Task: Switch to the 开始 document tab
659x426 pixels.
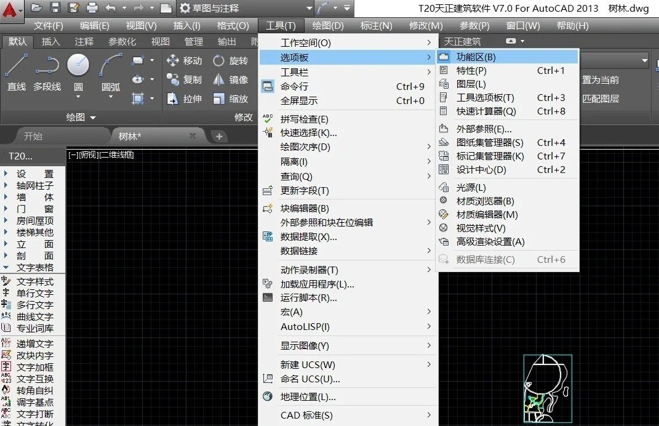Action: coord(33,136)
